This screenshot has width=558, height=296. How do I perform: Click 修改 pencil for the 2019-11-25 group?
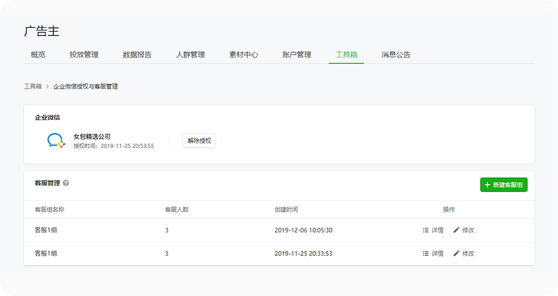[x=464, y=254]
